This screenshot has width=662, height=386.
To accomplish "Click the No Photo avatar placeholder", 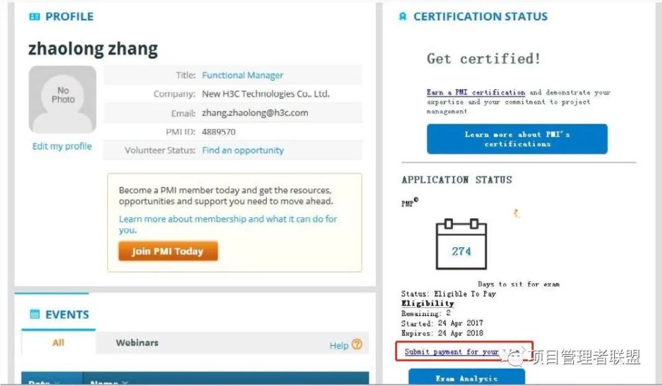I will point(62,99).
